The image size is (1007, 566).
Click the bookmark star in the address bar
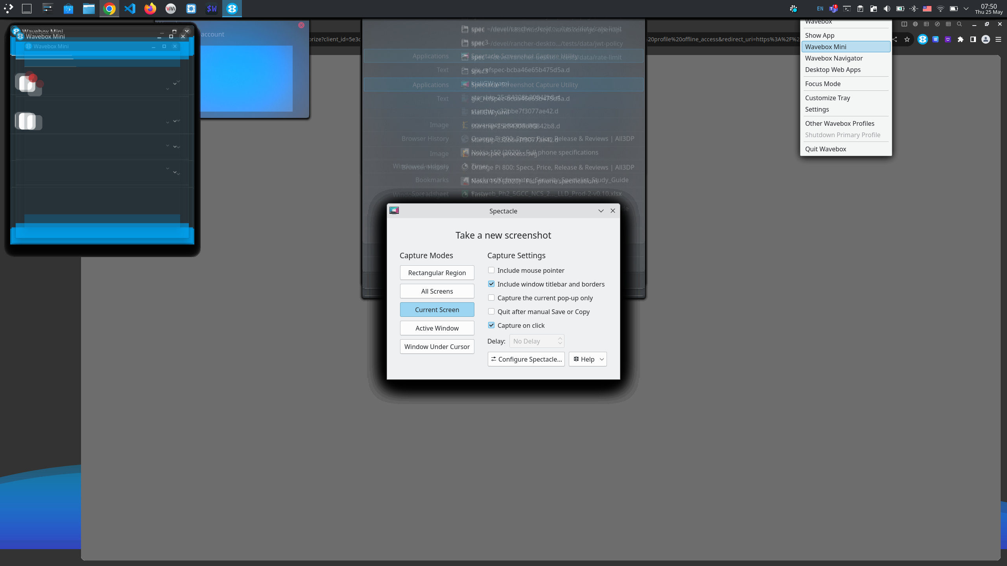pyautogui.click(x=907, y=39)
